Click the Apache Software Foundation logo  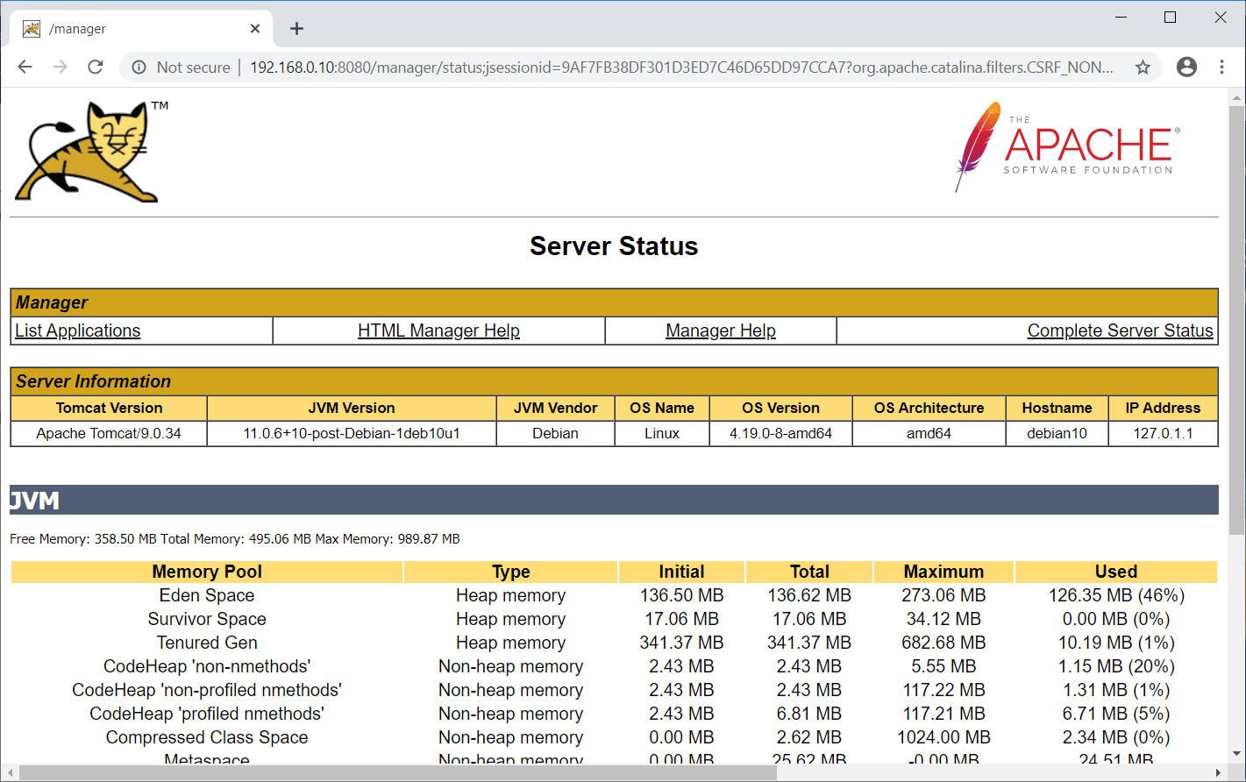(1067, 146)
